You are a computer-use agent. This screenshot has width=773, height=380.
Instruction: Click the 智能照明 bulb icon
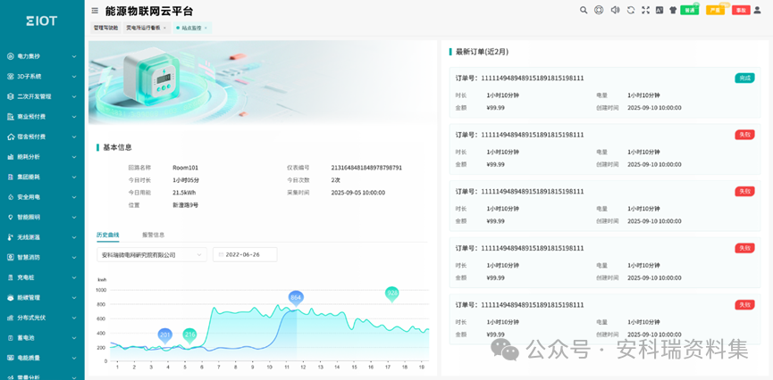pyautogui.click(x=11, y=217)
